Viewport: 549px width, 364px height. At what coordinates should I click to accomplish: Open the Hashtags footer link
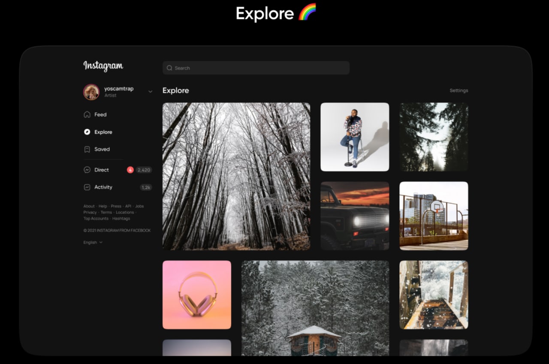(121, 219)
